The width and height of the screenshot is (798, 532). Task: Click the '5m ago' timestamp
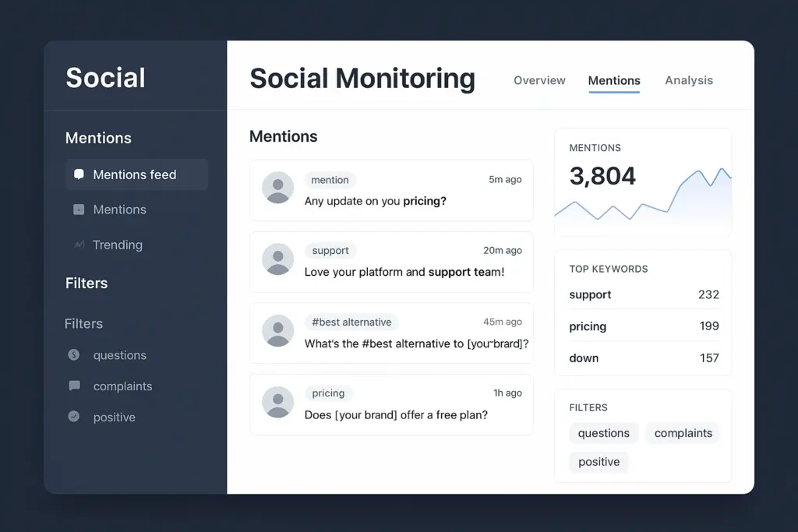[x=505, y=179]
